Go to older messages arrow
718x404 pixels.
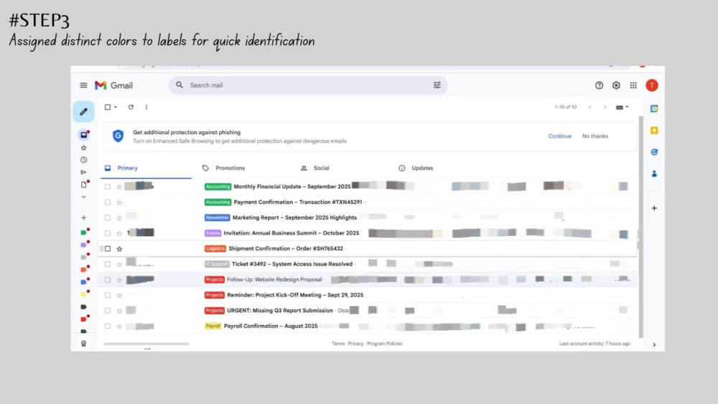[605, 107]
